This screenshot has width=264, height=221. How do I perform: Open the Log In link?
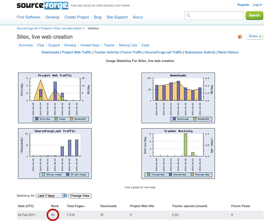click(x=257, y=5)
